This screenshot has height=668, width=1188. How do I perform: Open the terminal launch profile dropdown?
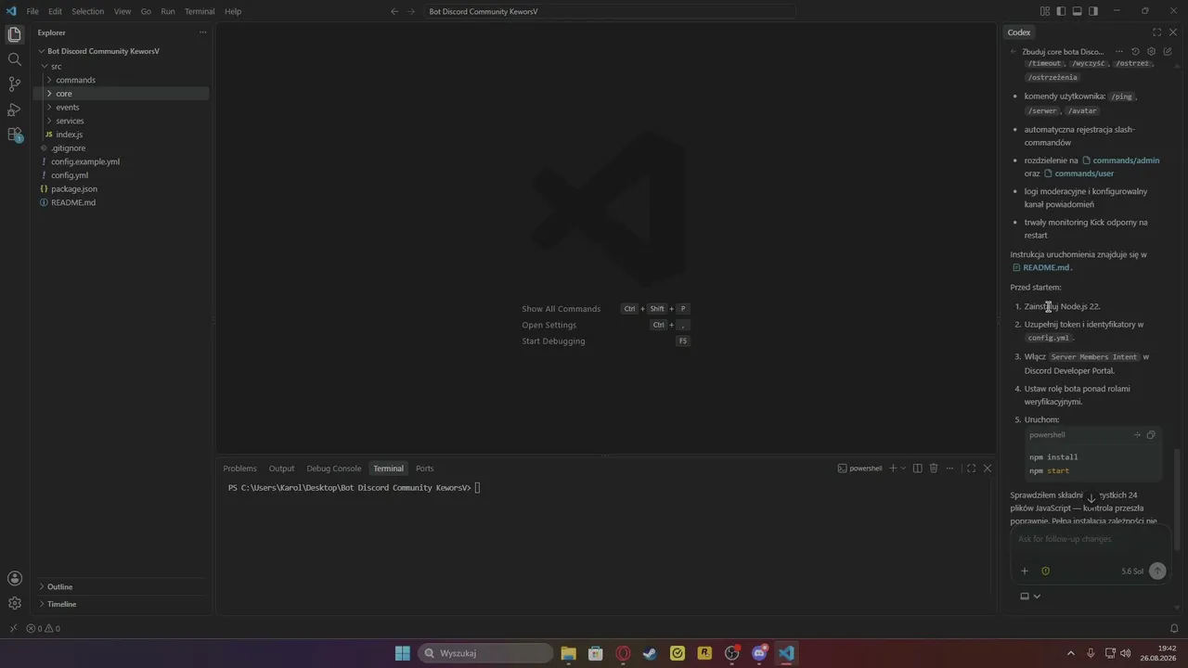click(903, 469)
